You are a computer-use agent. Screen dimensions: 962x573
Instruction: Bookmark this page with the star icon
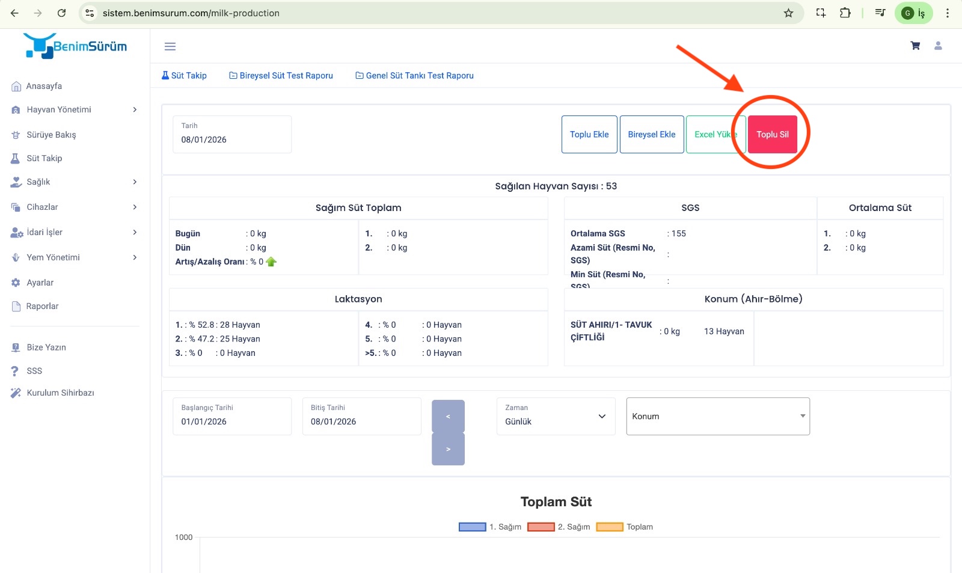(x=788, y=13)
